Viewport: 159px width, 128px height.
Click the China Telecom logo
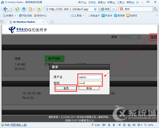click(x=17, y=30)
